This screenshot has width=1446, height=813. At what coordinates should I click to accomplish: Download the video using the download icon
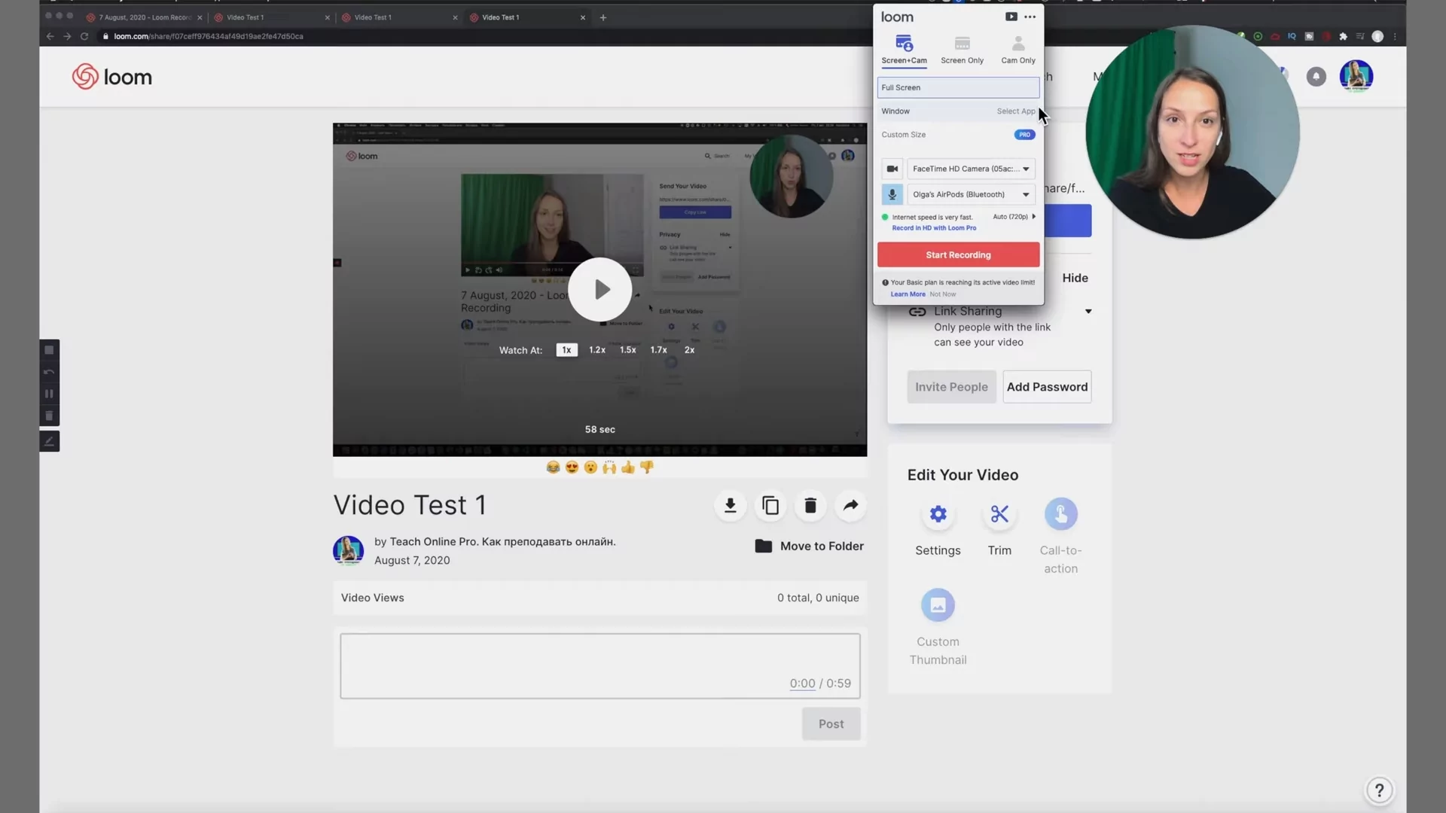730,506
